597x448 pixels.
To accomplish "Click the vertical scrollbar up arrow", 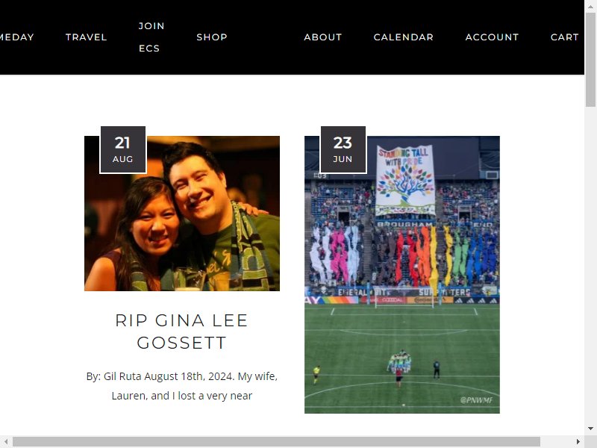I will tap(590, 6).
